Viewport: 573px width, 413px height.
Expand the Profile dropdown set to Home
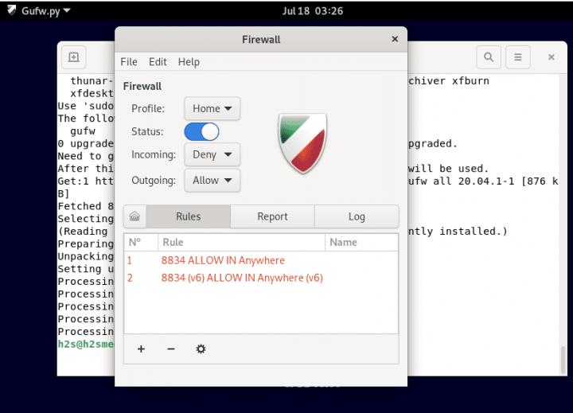coord(212,108)
